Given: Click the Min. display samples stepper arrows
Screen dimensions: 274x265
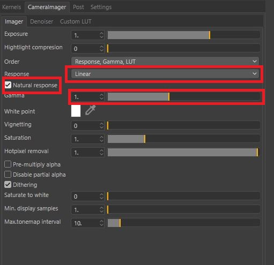Looking at the screenshot, I should click(x=101, y=209).
